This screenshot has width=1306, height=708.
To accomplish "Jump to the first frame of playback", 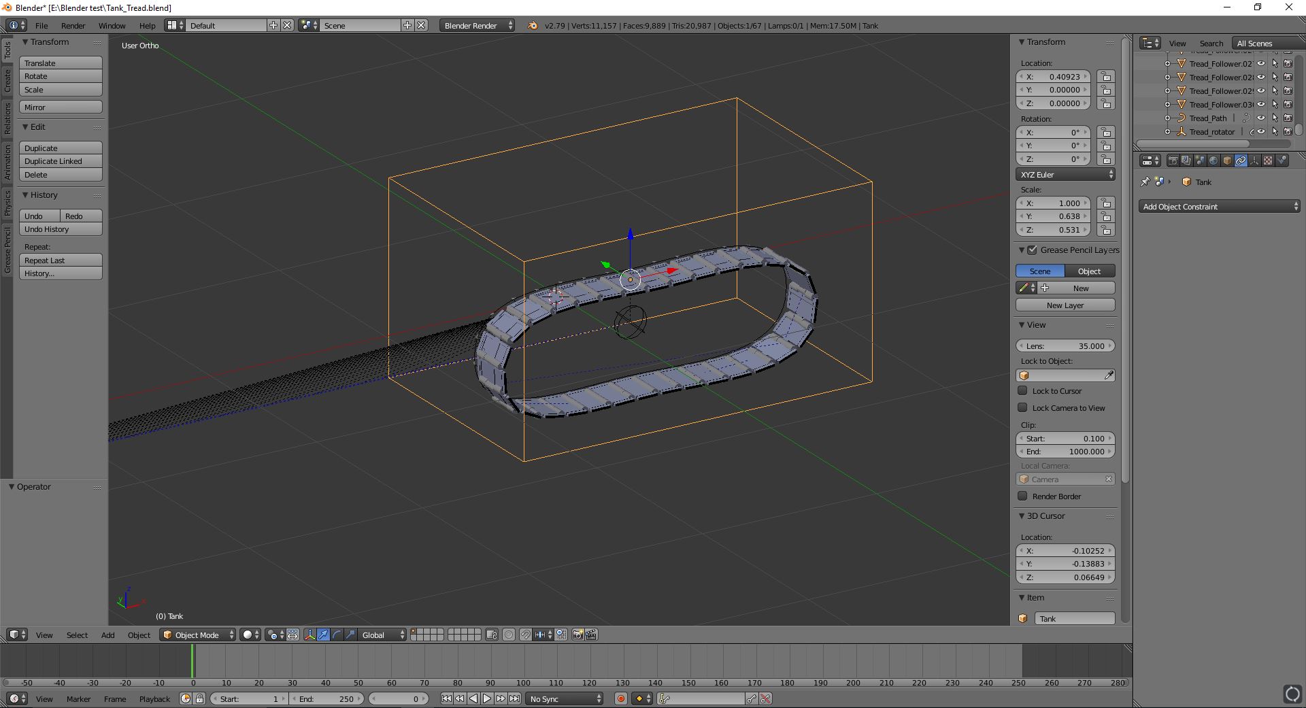I will pos(446,698).
